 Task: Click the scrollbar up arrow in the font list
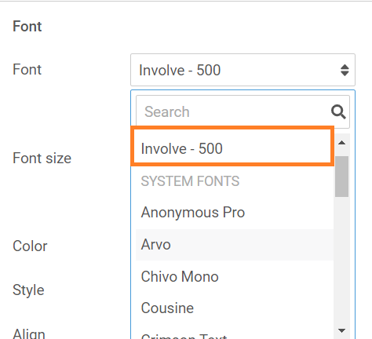(341, 143)
